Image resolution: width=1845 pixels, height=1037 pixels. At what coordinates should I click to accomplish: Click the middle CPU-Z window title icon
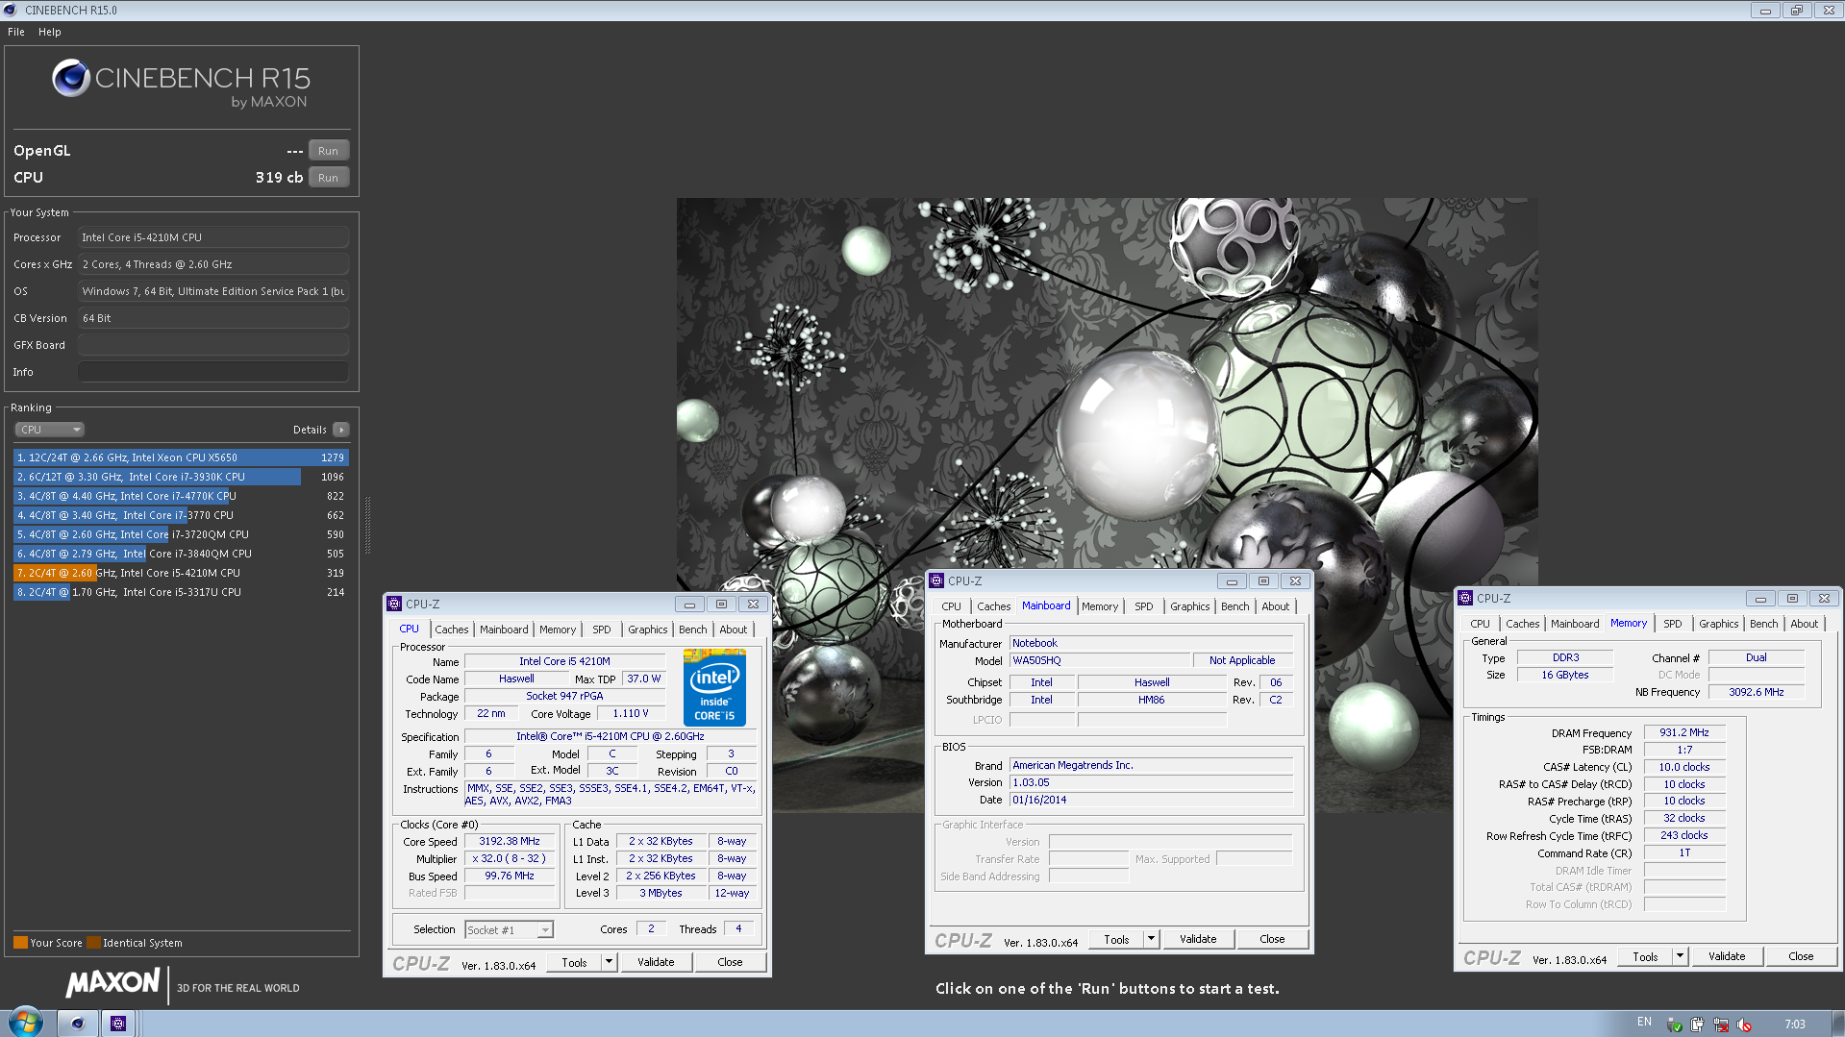(936, 580)
